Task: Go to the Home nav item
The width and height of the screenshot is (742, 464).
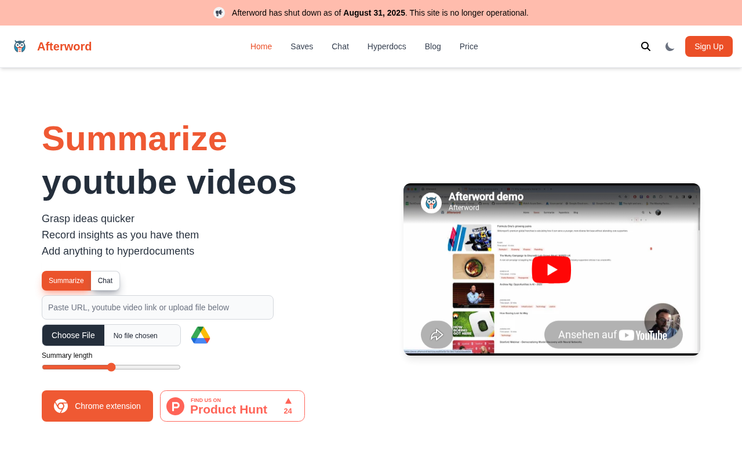Action: 261,46
